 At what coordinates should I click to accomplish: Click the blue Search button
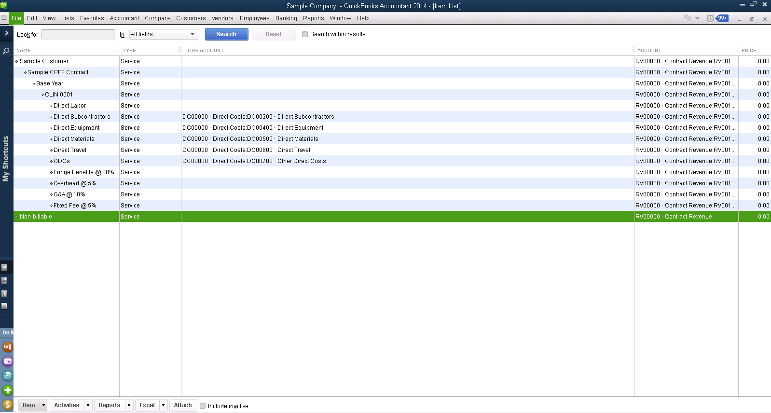point(226,34)
